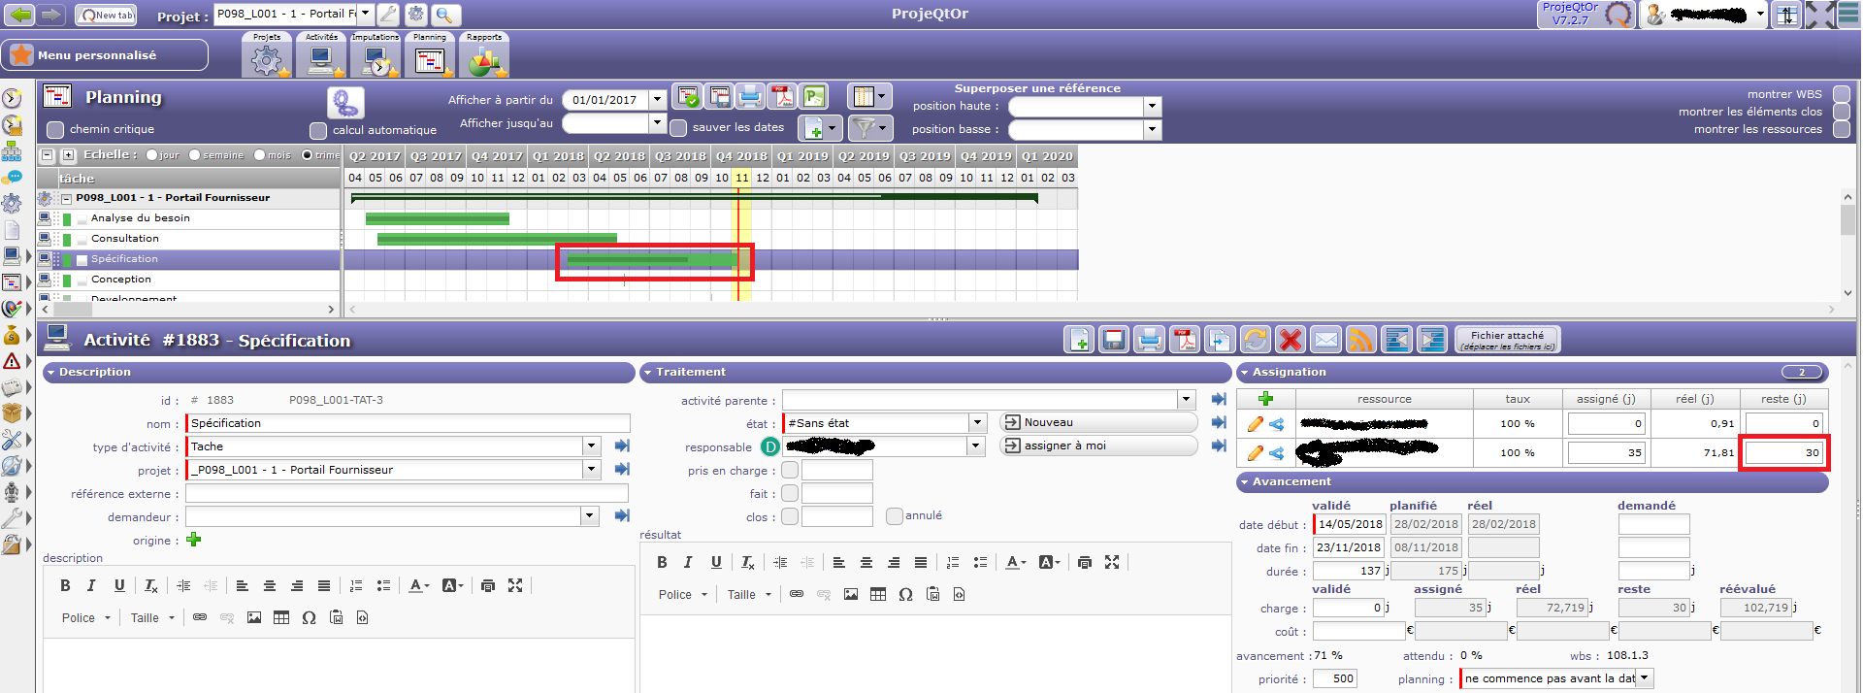Open the état status dropdown

click(x=977, y=423)
